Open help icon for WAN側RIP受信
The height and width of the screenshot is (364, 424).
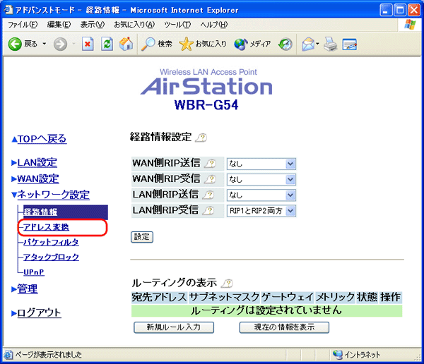pyautogui.click(x=210, y=179)
